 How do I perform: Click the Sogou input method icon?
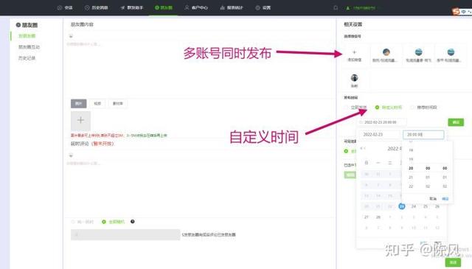(x=456, y=12)
